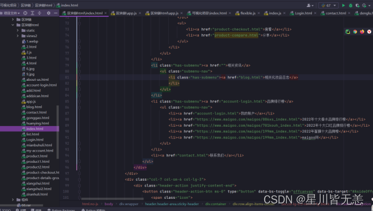This screenshot has width=373, height=211.
Task: Collapse the 区块链html folder
Action: pos(13,25)
